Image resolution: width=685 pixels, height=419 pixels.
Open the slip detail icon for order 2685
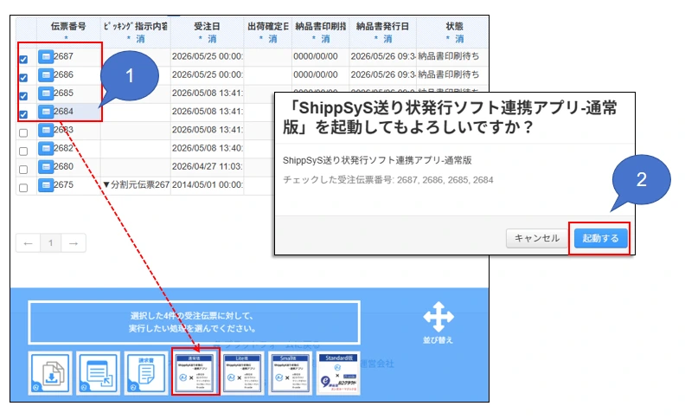[x=46, y=93]
